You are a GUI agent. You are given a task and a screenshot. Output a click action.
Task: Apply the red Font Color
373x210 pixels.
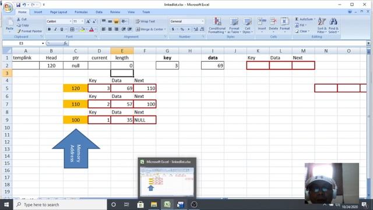(92, 29)
